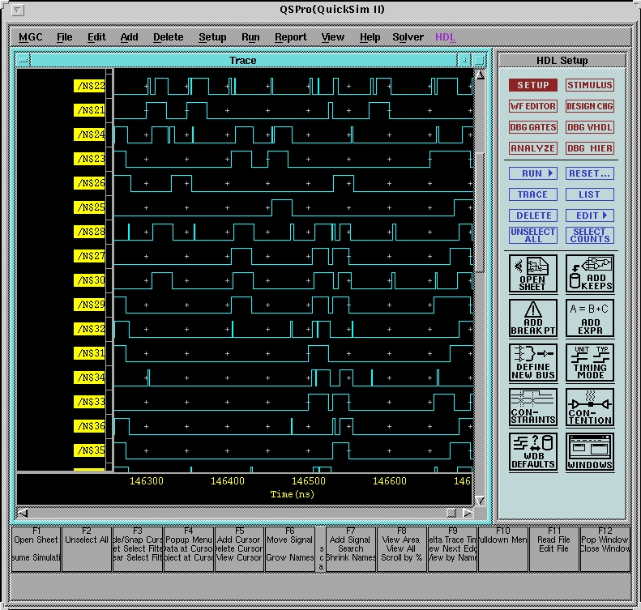Click the Add Keeps icon
641x610 pixels.
[x=589, y=274]
